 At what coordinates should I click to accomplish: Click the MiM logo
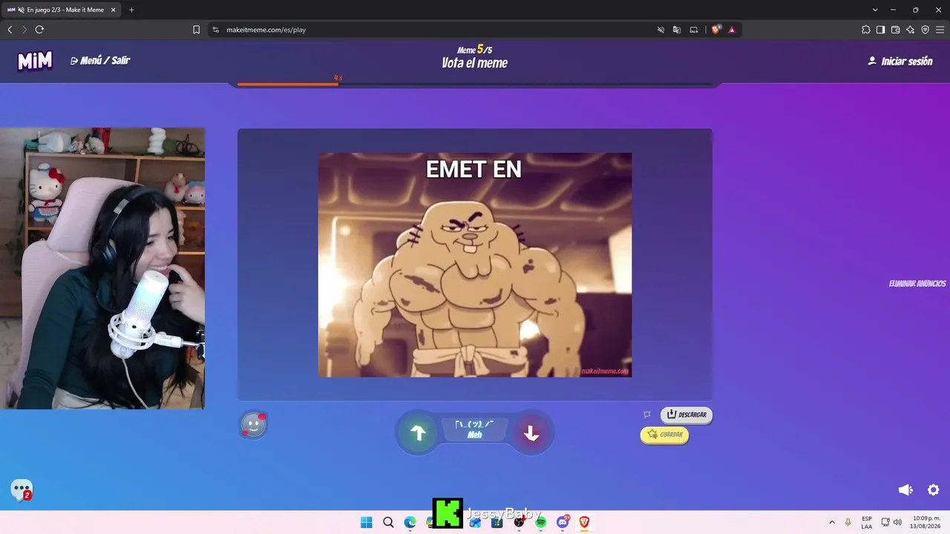click(35, 61)
